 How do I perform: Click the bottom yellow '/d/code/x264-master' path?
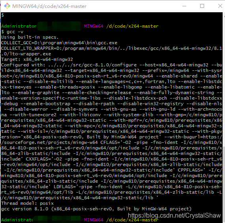[132, 220]
